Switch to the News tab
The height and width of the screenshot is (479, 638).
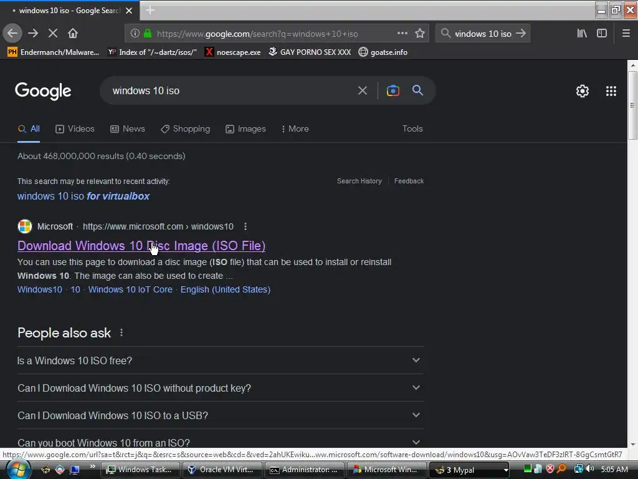pyautogui.click(x=128, y=128)
